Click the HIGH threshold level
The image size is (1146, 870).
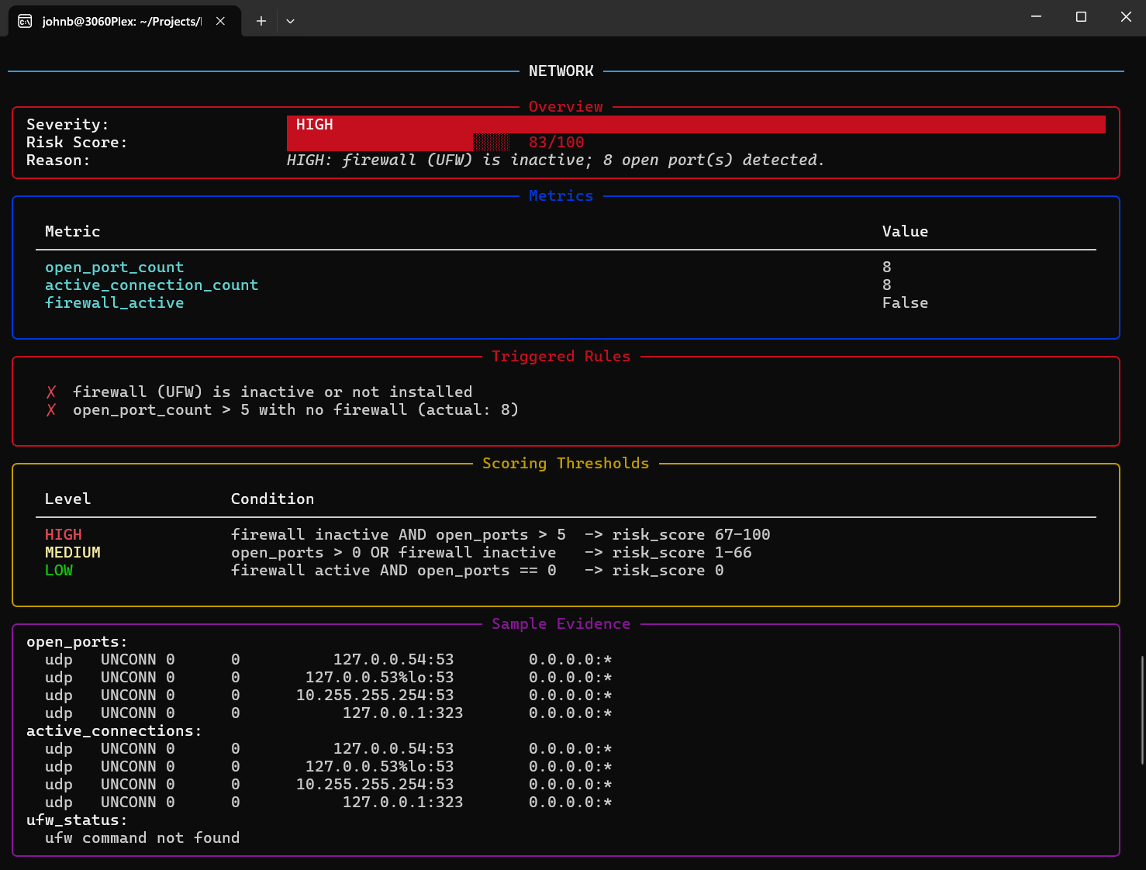coord(63,535)
